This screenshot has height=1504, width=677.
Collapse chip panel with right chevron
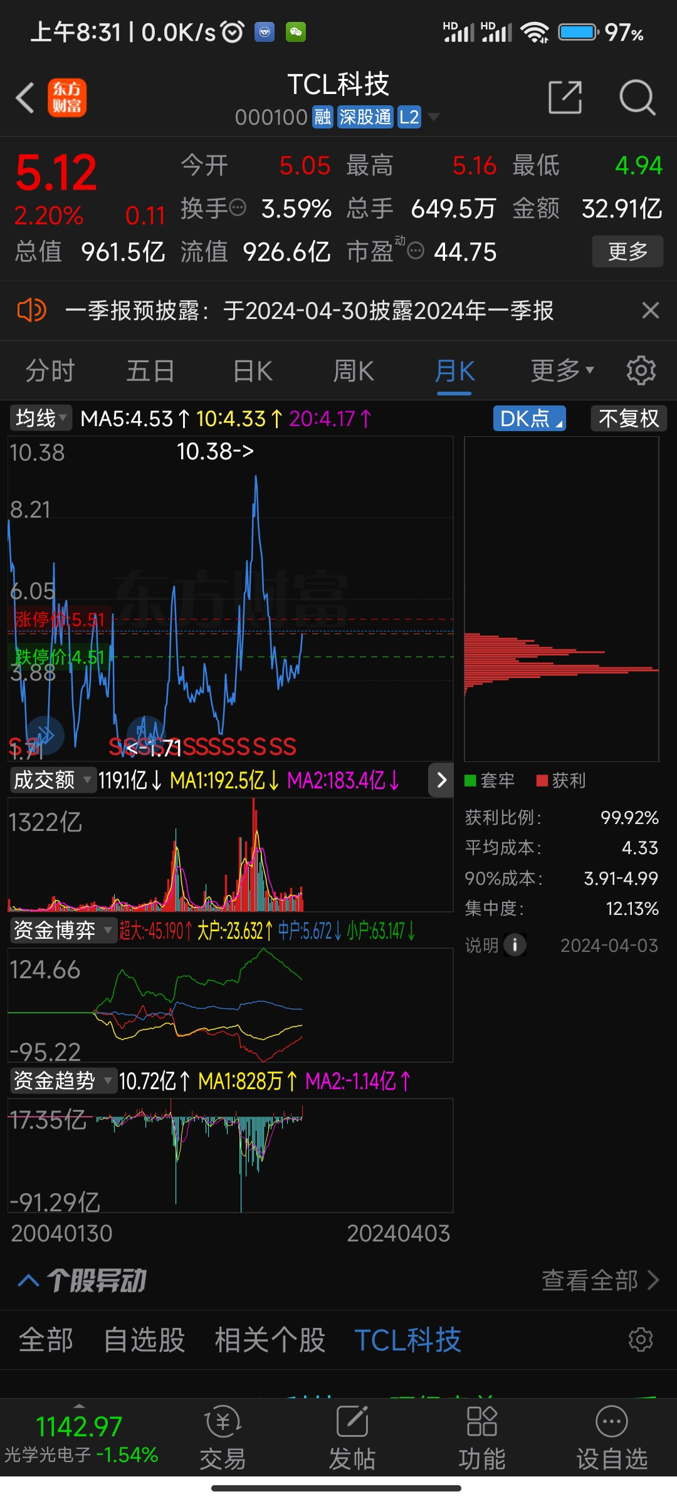441,780
